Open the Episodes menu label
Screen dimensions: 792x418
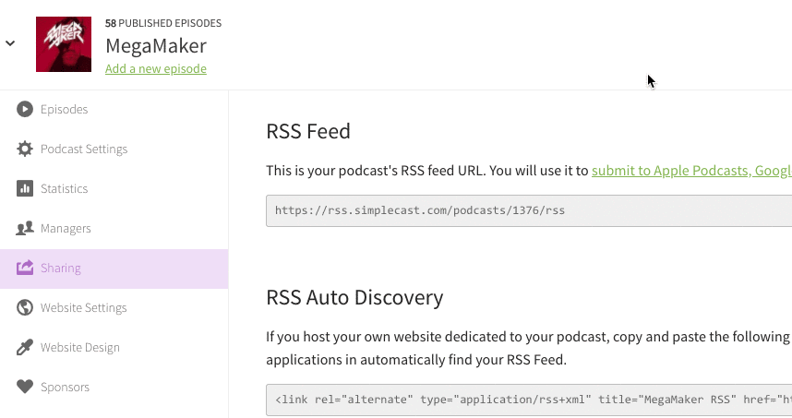click(64, 109)
